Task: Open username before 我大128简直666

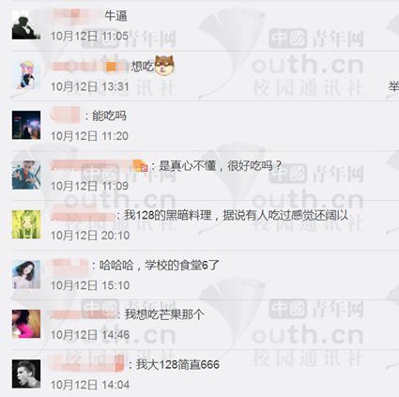Action: (x=87, y=364)
